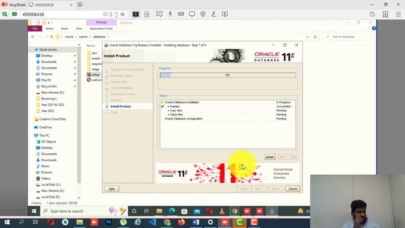405x228 pixels.
Task: Open AnyDesk session history clock icon
Action: 372,14
